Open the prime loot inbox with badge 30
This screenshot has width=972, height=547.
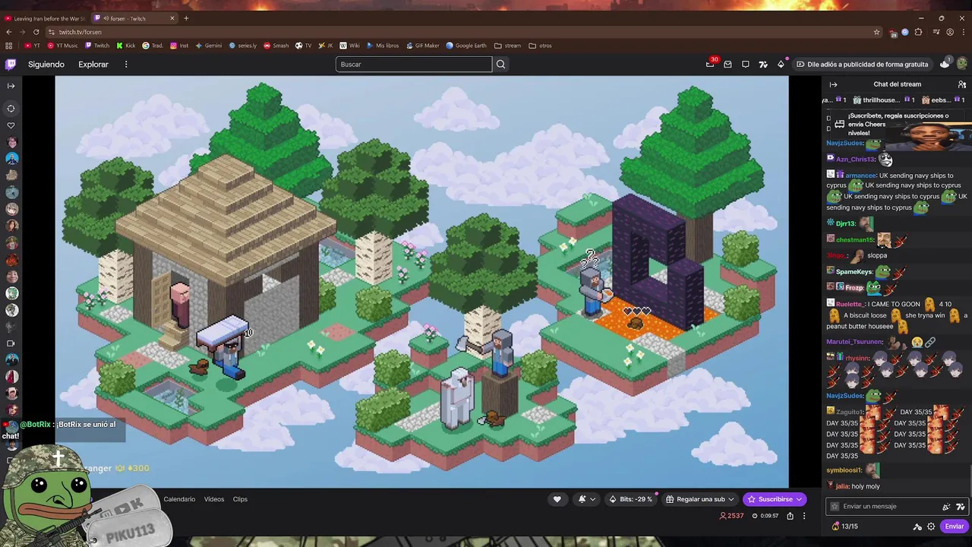[711, 65]
